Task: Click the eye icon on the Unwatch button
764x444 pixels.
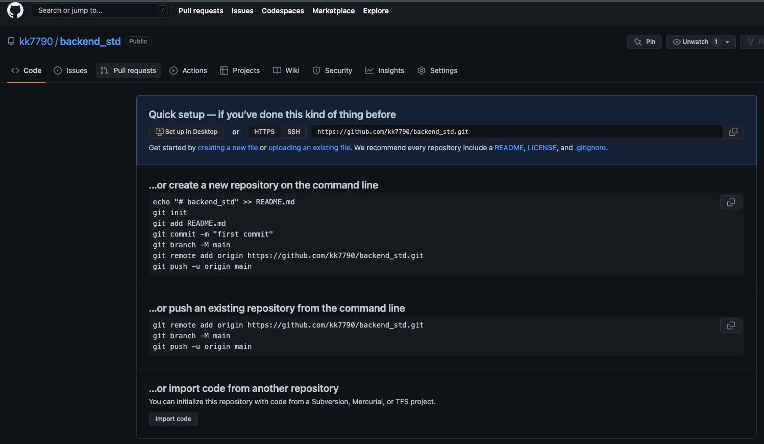Action: click(x=676, y=41)
